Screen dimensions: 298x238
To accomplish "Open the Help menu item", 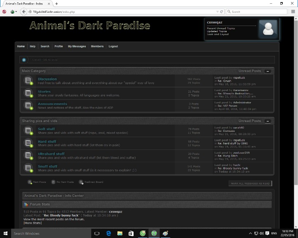I will click(33, 46).
